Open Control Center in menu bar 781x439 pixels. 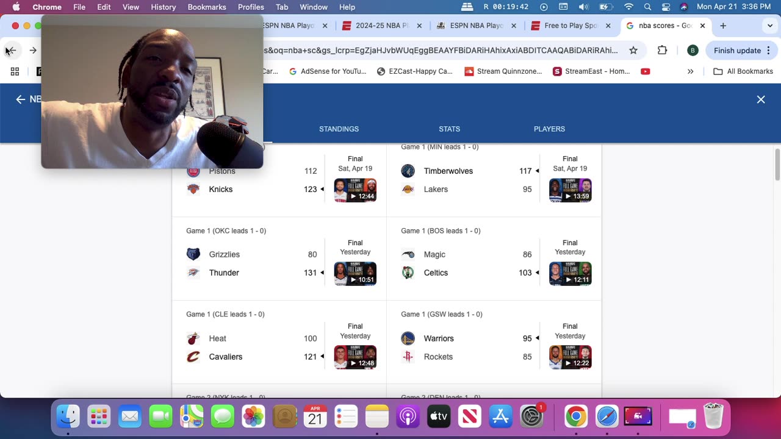666,7
